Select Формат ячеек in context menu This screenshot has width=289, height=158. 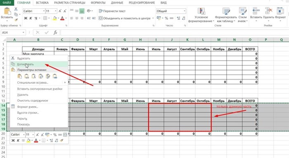tap(39, 107)
